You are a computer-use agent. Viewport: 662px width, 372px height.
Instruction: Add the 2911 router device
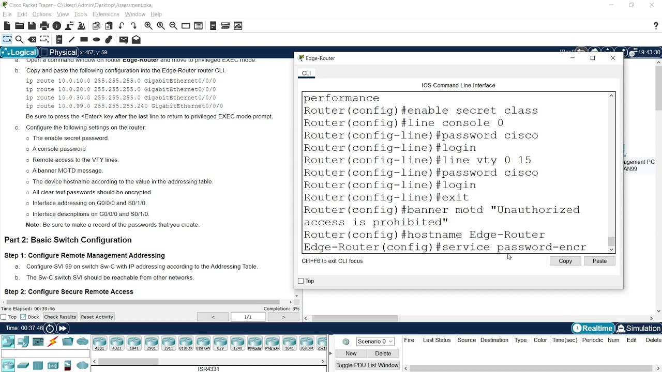[x=169, y=343]
